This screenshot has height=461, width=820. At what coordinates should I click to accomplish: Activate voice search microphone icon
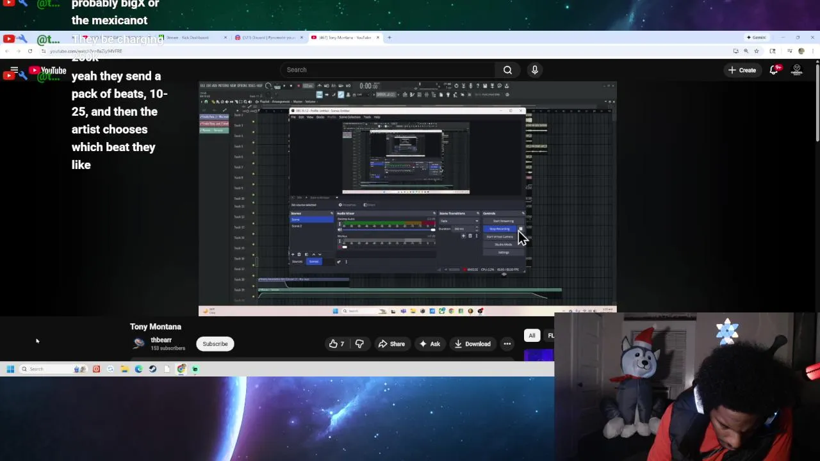(534, 70)
